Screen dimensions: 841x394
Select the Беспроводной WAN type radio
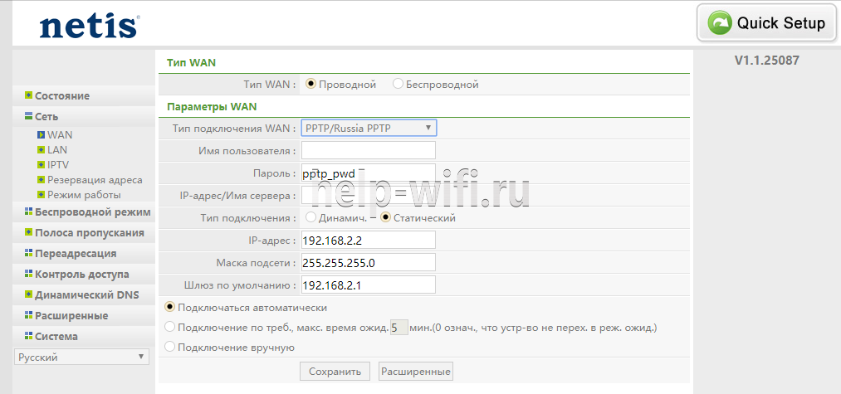point(398,84)
